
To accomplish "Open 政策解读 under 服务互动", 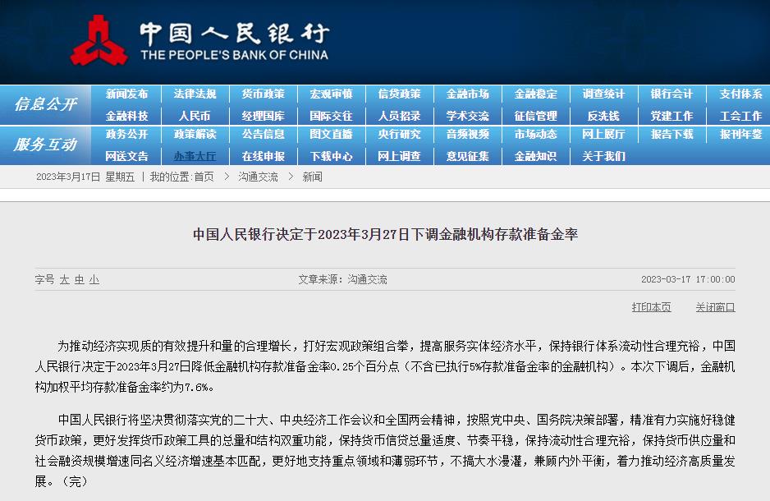I will point(195,135).
